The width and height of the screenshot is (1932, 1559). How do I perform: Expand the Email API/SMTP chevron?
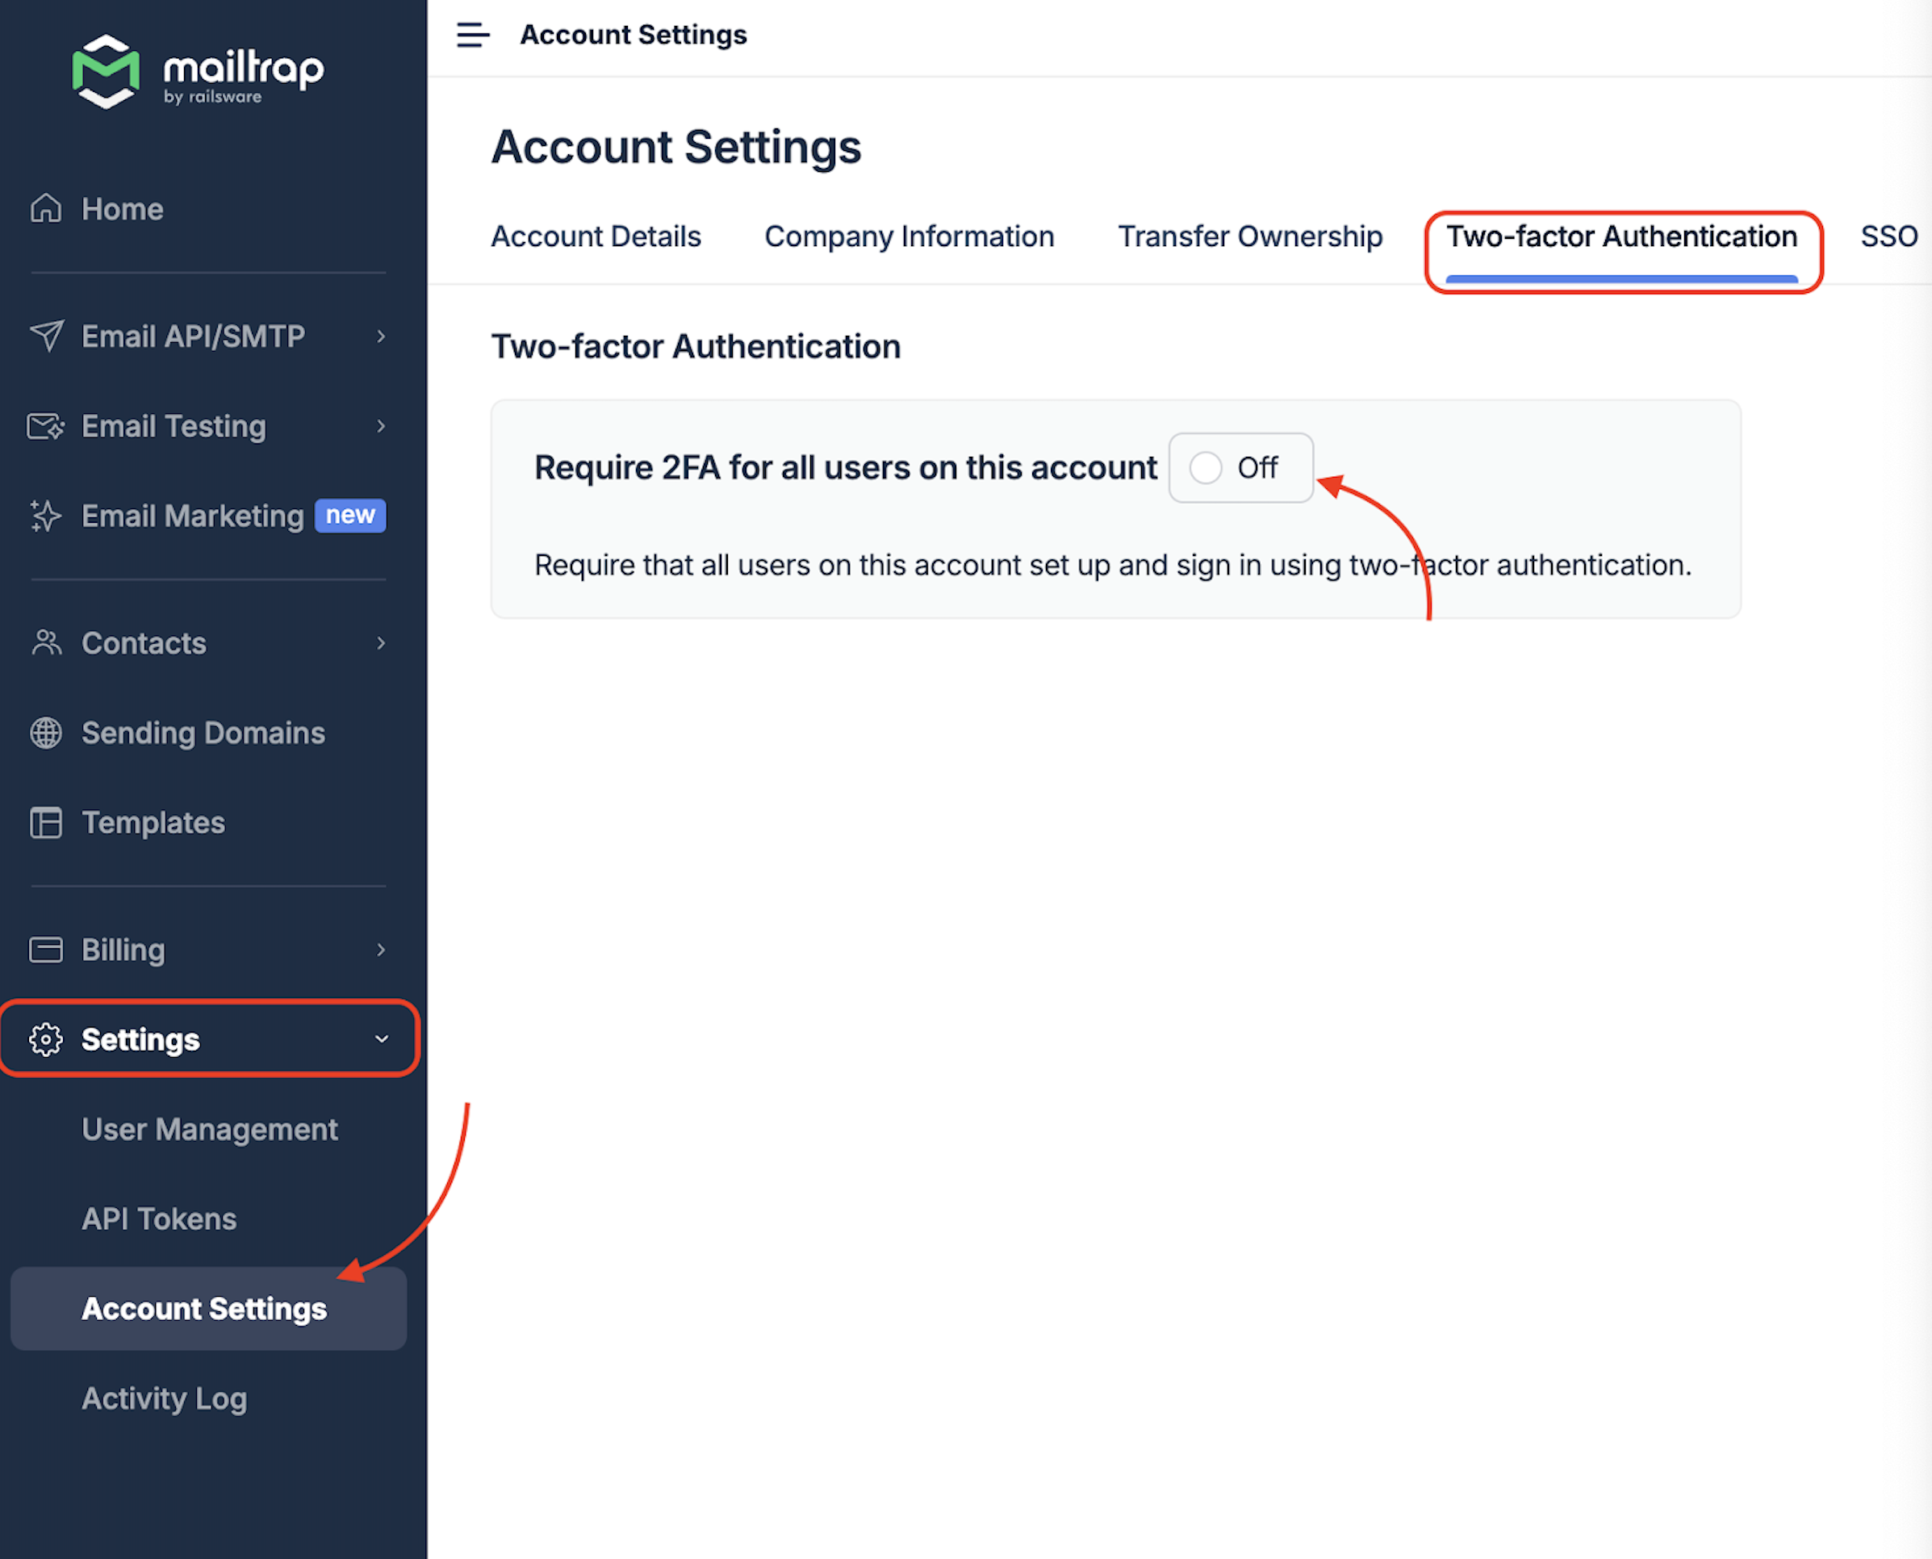382,336
